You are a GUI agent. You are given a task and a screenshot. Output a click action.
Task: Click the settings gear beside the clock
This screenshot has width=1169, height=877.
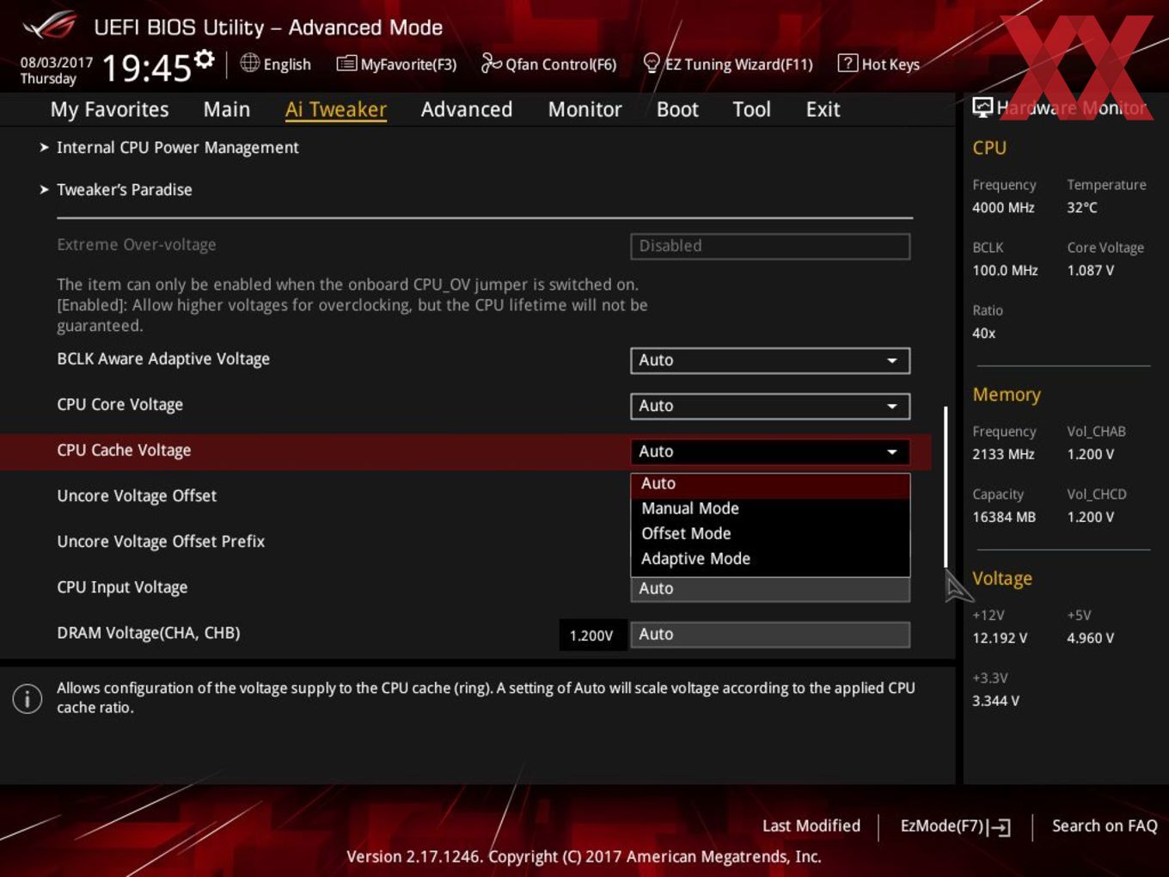pyautogui.click(x=204, y=58)
